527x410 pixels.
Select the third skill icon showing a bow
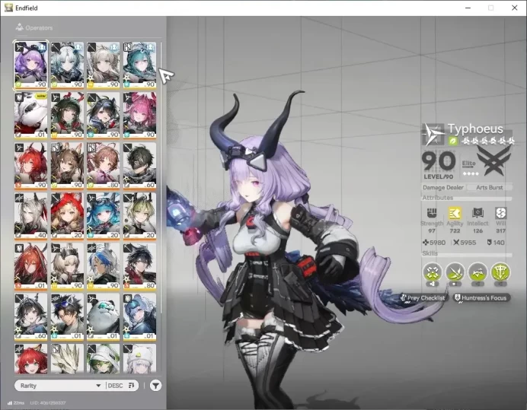pyautogui.click(x=477, y=272)
